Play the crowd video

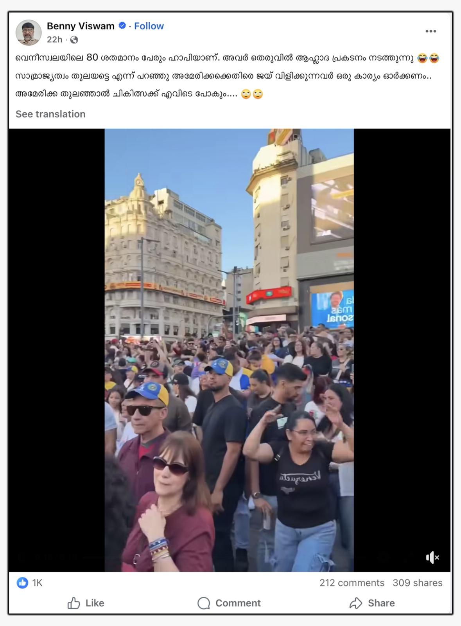[x=229, y=350]
